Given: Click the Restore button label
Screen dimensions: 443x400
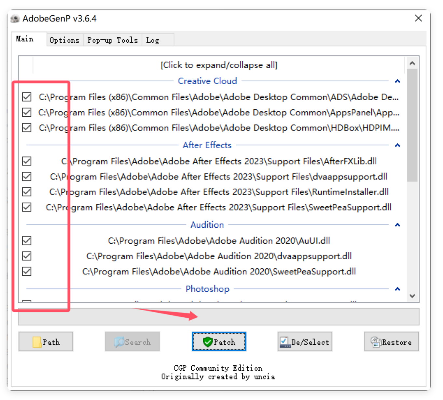Looking at the screenshot, I should pyautogui.click(x=397, y=342).
